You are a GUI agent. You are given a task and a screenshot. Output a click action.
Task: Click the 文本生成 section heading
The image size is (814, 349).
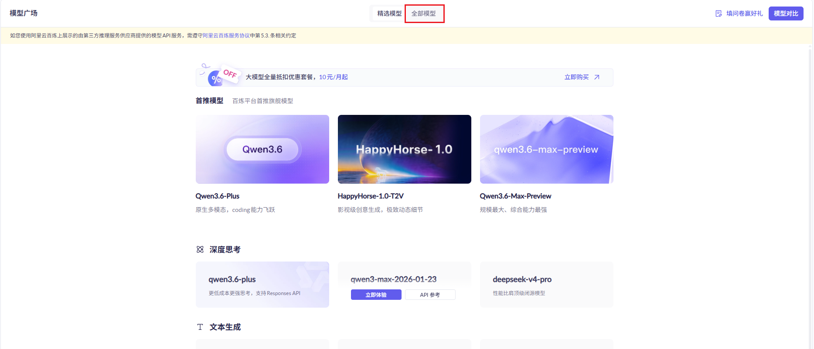click(x=225, y=327)
